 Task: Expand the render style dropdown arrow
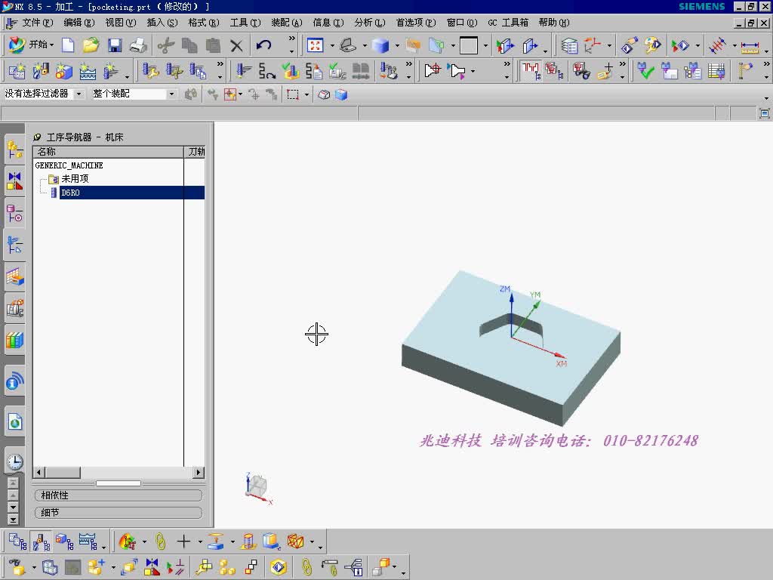coord(397,46)
